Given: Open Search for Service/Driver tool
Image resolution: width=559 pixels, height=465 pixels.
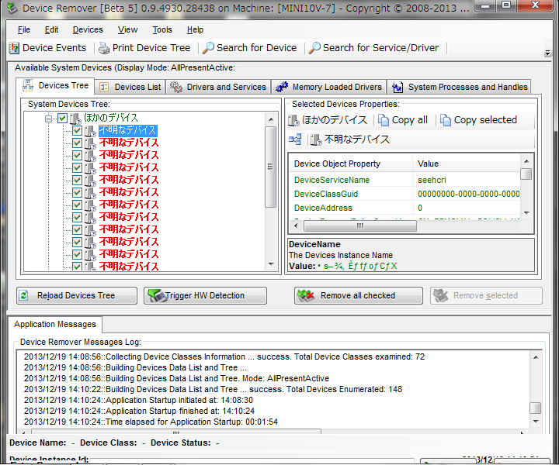Looking at the screenshot, I should click(x=373, y=48).
